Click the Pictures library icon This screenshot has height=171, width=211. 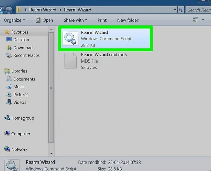click(9, 95)
